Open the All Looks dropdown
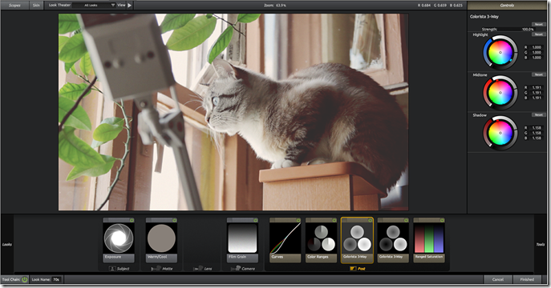551x288 pixels. click(x=94, y=6)
